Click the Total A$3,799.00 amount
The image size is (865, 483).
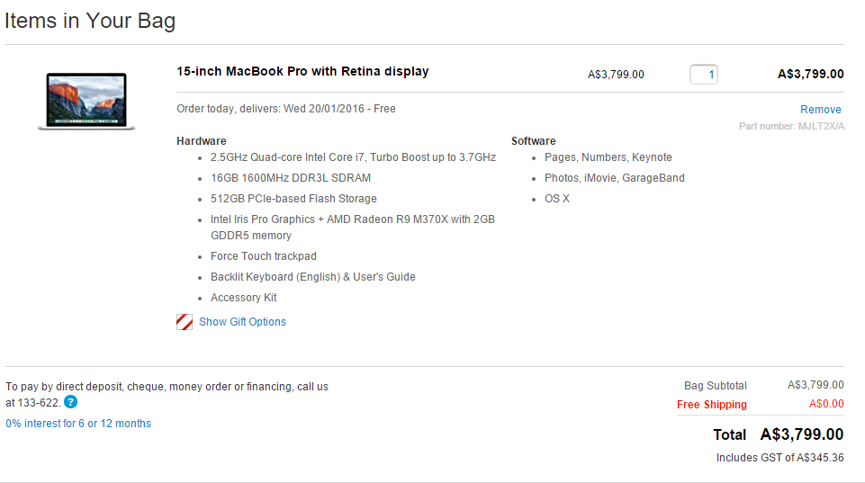pos(802,434)
